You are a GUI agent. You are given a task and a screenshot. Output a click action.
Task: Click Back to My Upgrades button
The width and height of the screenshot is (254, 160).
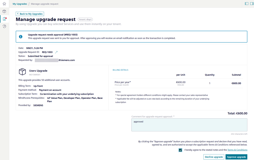[30, 14]
